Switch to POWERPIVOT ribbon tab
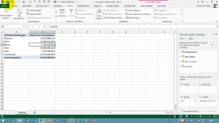 (130, 6)
